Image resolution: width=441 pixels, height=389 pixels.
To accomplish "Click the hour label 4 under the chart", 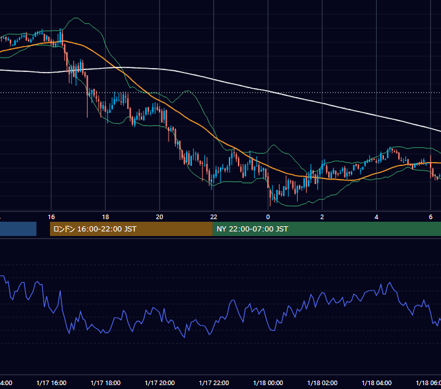I will [376, 217].
